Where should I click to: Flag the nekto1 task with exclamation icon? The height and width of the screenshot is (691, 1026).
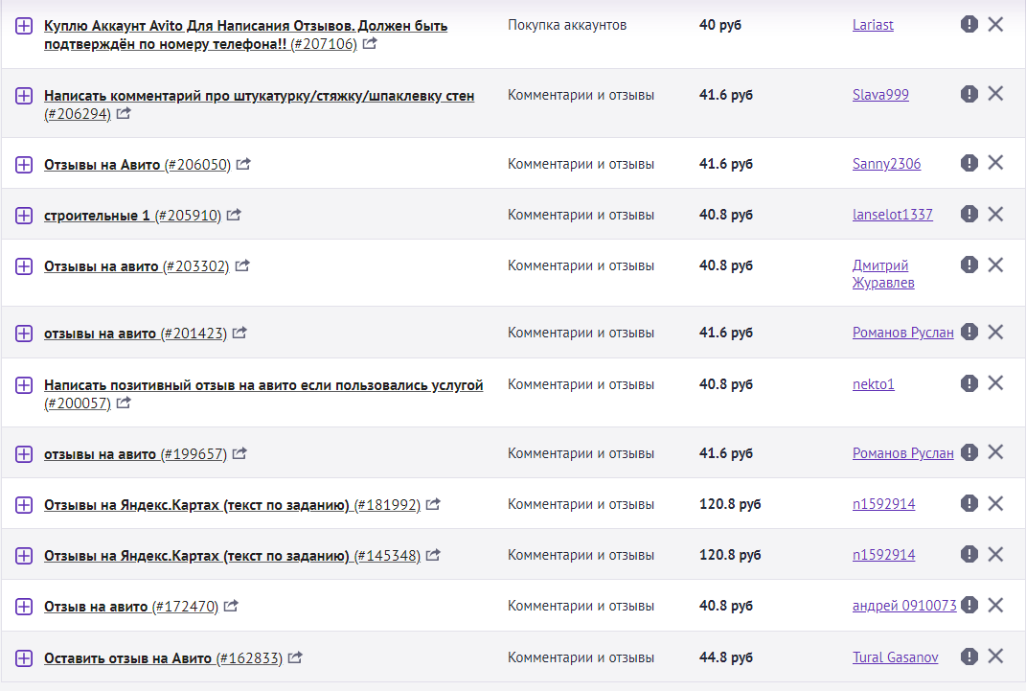click(x=969, y=383)
